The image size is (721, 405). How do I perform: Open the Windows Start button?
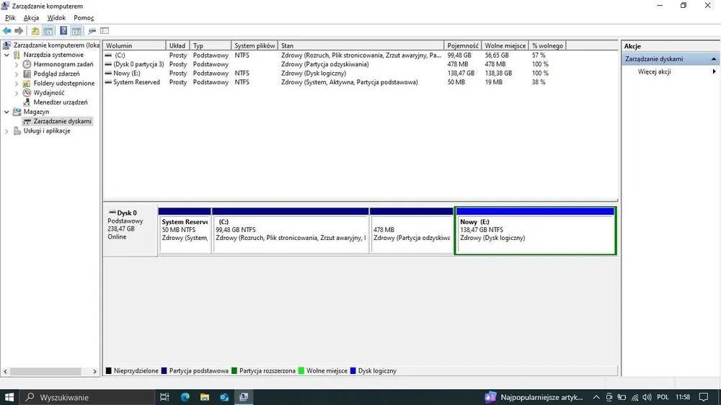pyautogui.click(x=9, y=397)
